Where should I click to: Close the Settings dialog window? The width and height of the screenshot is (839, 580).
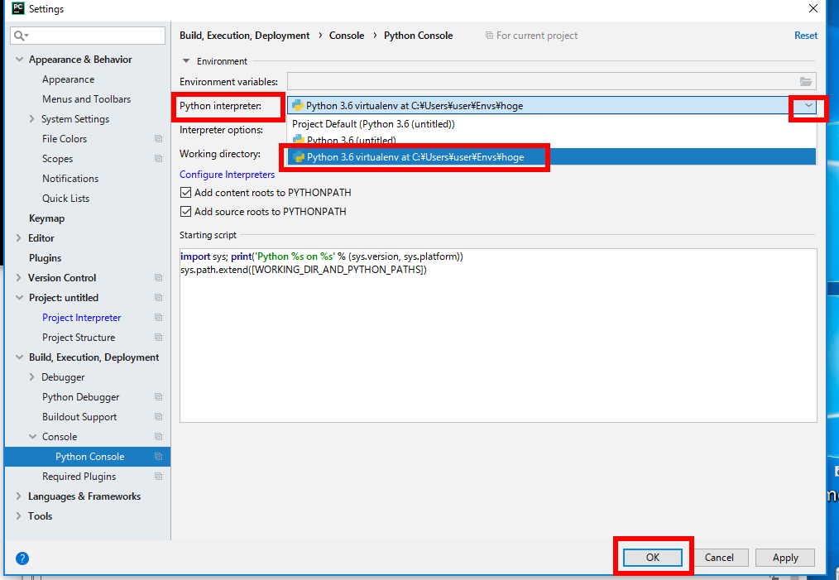point(813,8)
